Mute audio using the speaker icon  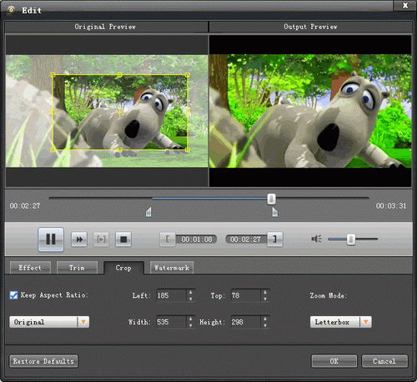[x=316, y=239]
